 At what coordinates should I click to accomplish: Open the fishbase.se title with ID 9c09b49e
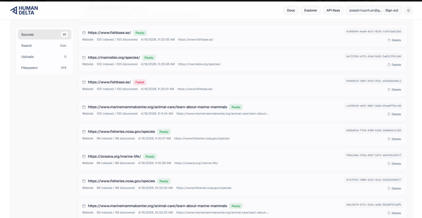tap(109, 33)
